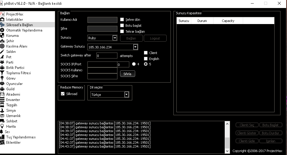Click the Kullanıcı Adı input field

pyautogui.click(x=102, y=20)
